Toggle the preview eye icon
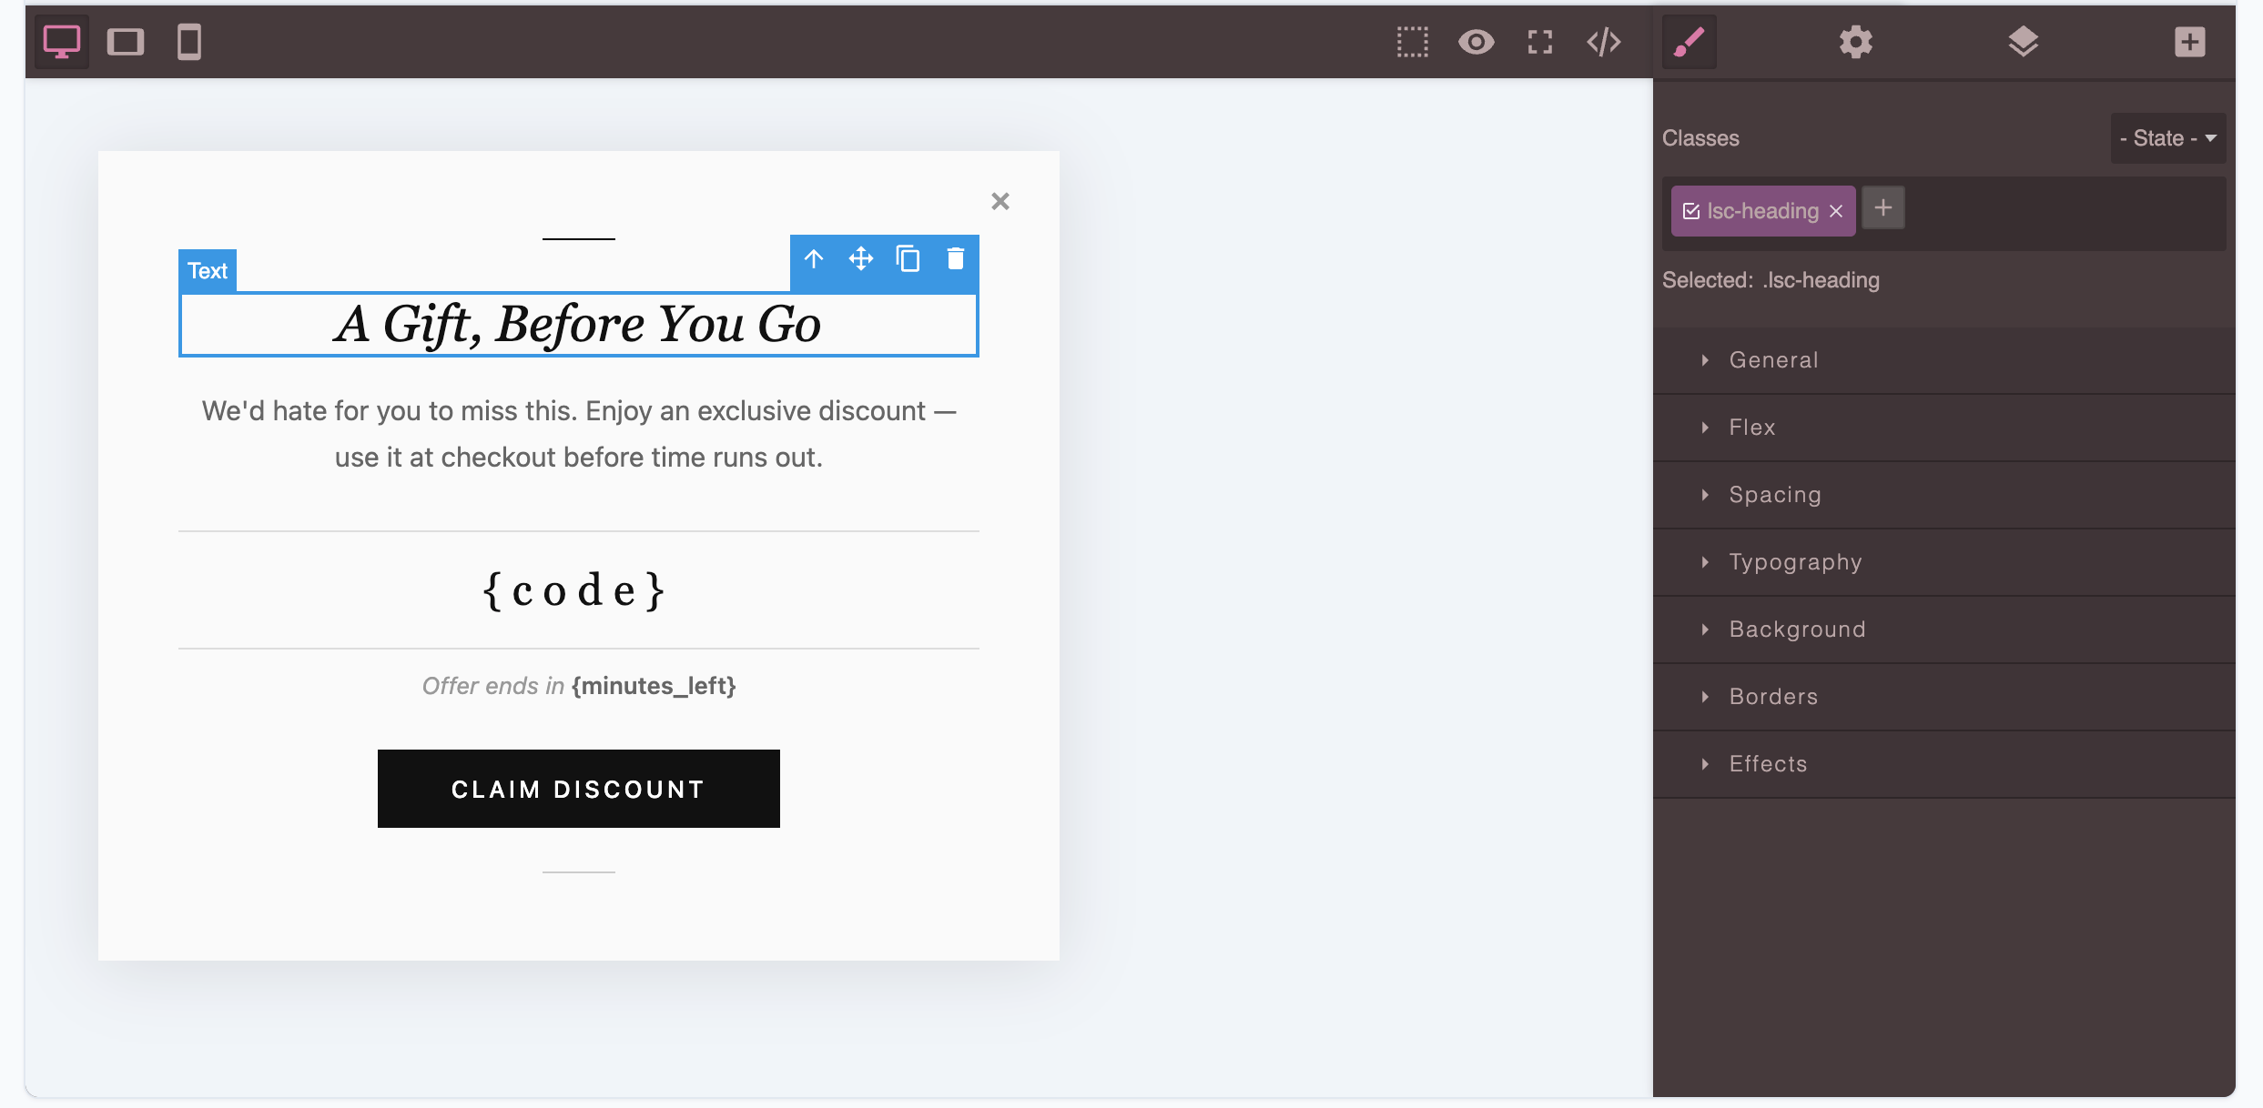Image resolution: width=2263 pixels, height=1108 pixels. point(1476,42)
